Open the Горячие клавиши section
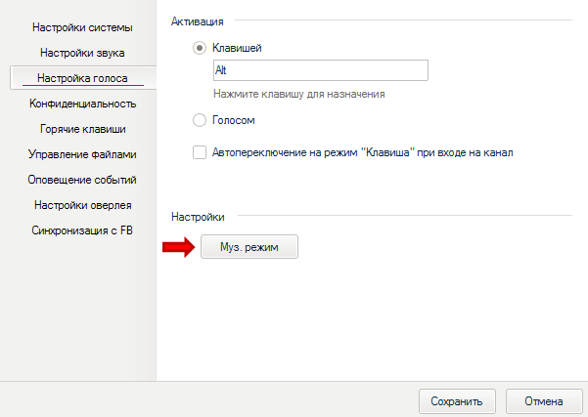 coord(82,129)
